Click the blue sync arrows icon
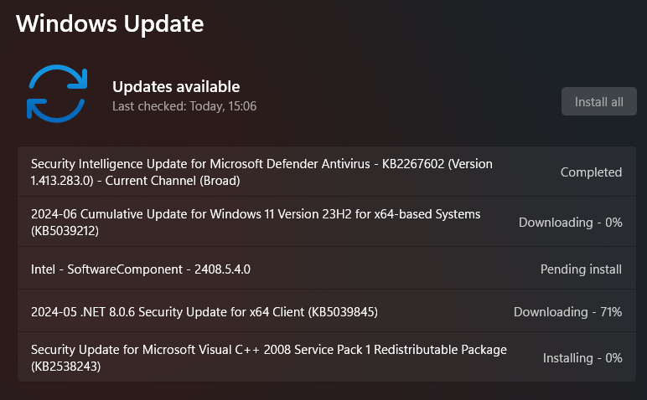647x400 pixels. [x=57, y=93]
